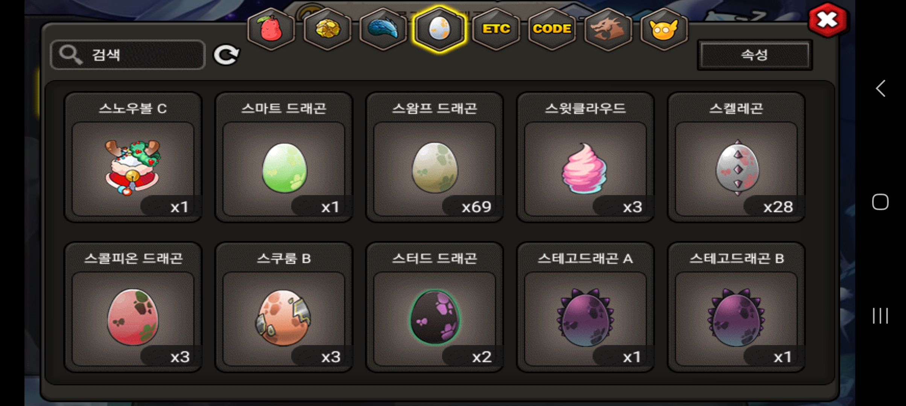
Task: Select the yellow horned mask tab
Action: coord(664,29)
